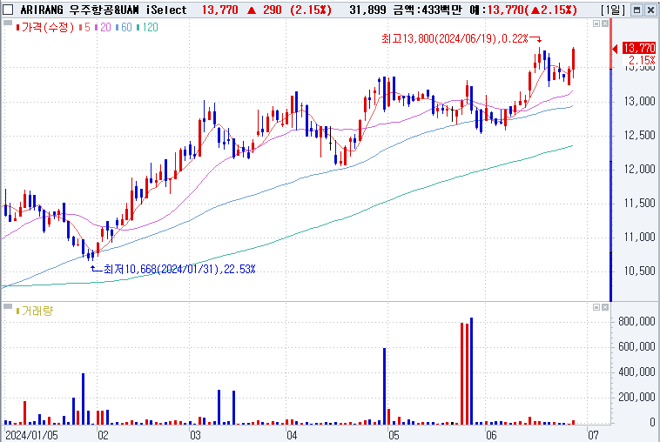Minimize the 거래량 volume panel
Image resolution: width=660 pixels, height=442 pixels.
point(596,307)
